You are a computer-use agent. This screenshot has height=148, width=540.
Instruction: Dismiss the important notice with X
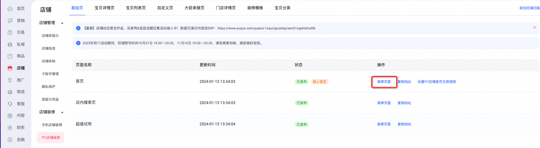coord(534,27)
